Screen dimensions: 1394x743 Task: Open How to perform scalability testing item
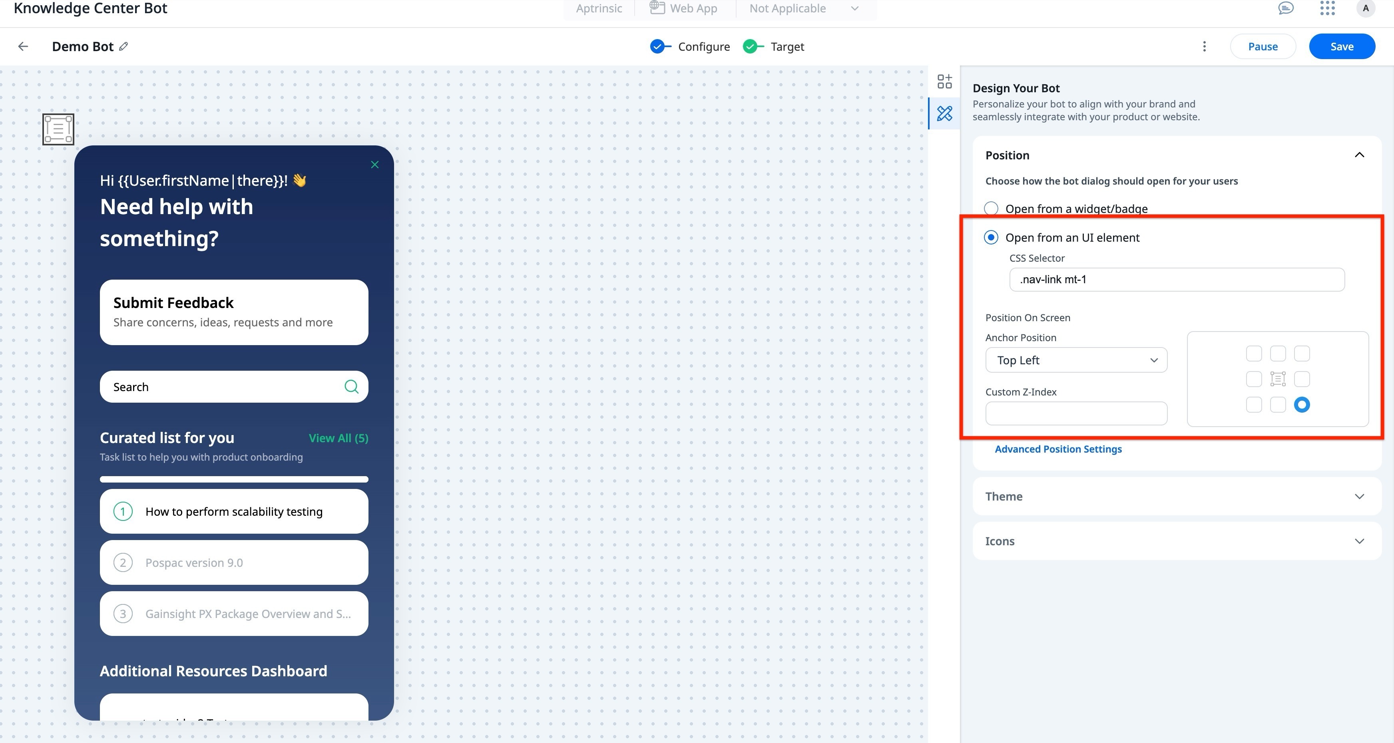(x=234, y=511)
